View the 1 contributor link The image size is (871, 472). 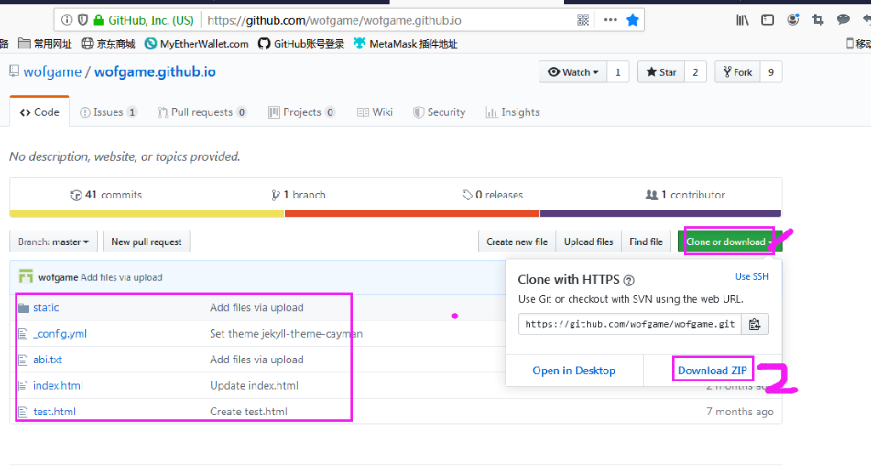tap(686, 195)
